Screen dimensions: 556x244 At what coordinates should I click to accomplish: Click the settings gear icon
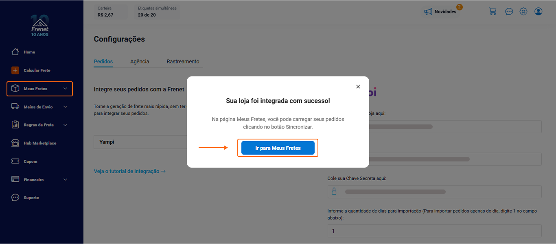pyautogui.click(x=523, y=11)
